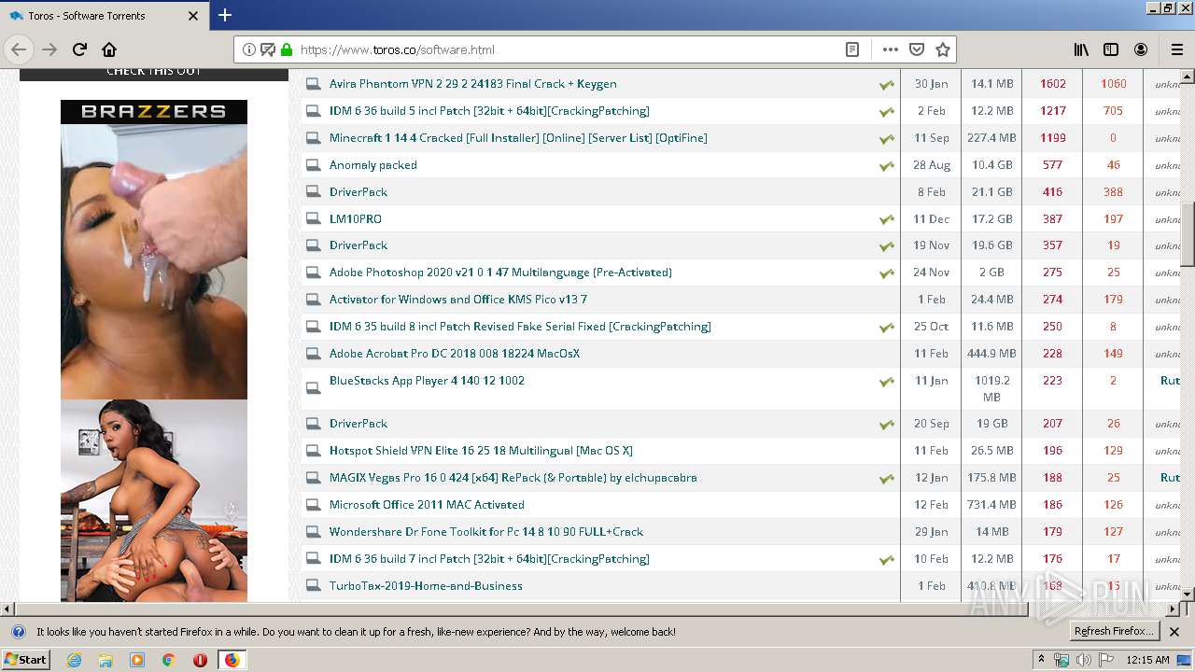
Task: Click the address bar URL field
Action: [x=569, y=49]
